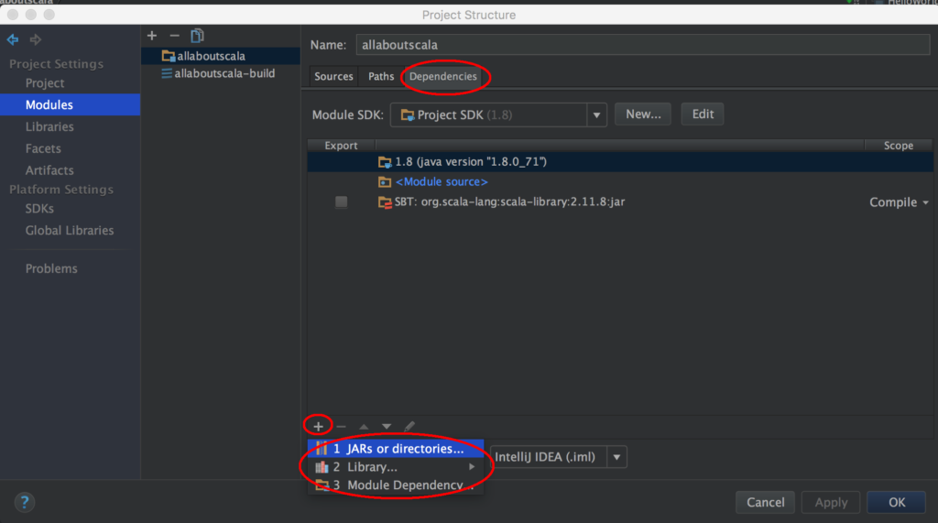Open the Module SDK dropdown arrow

point(596,114)
